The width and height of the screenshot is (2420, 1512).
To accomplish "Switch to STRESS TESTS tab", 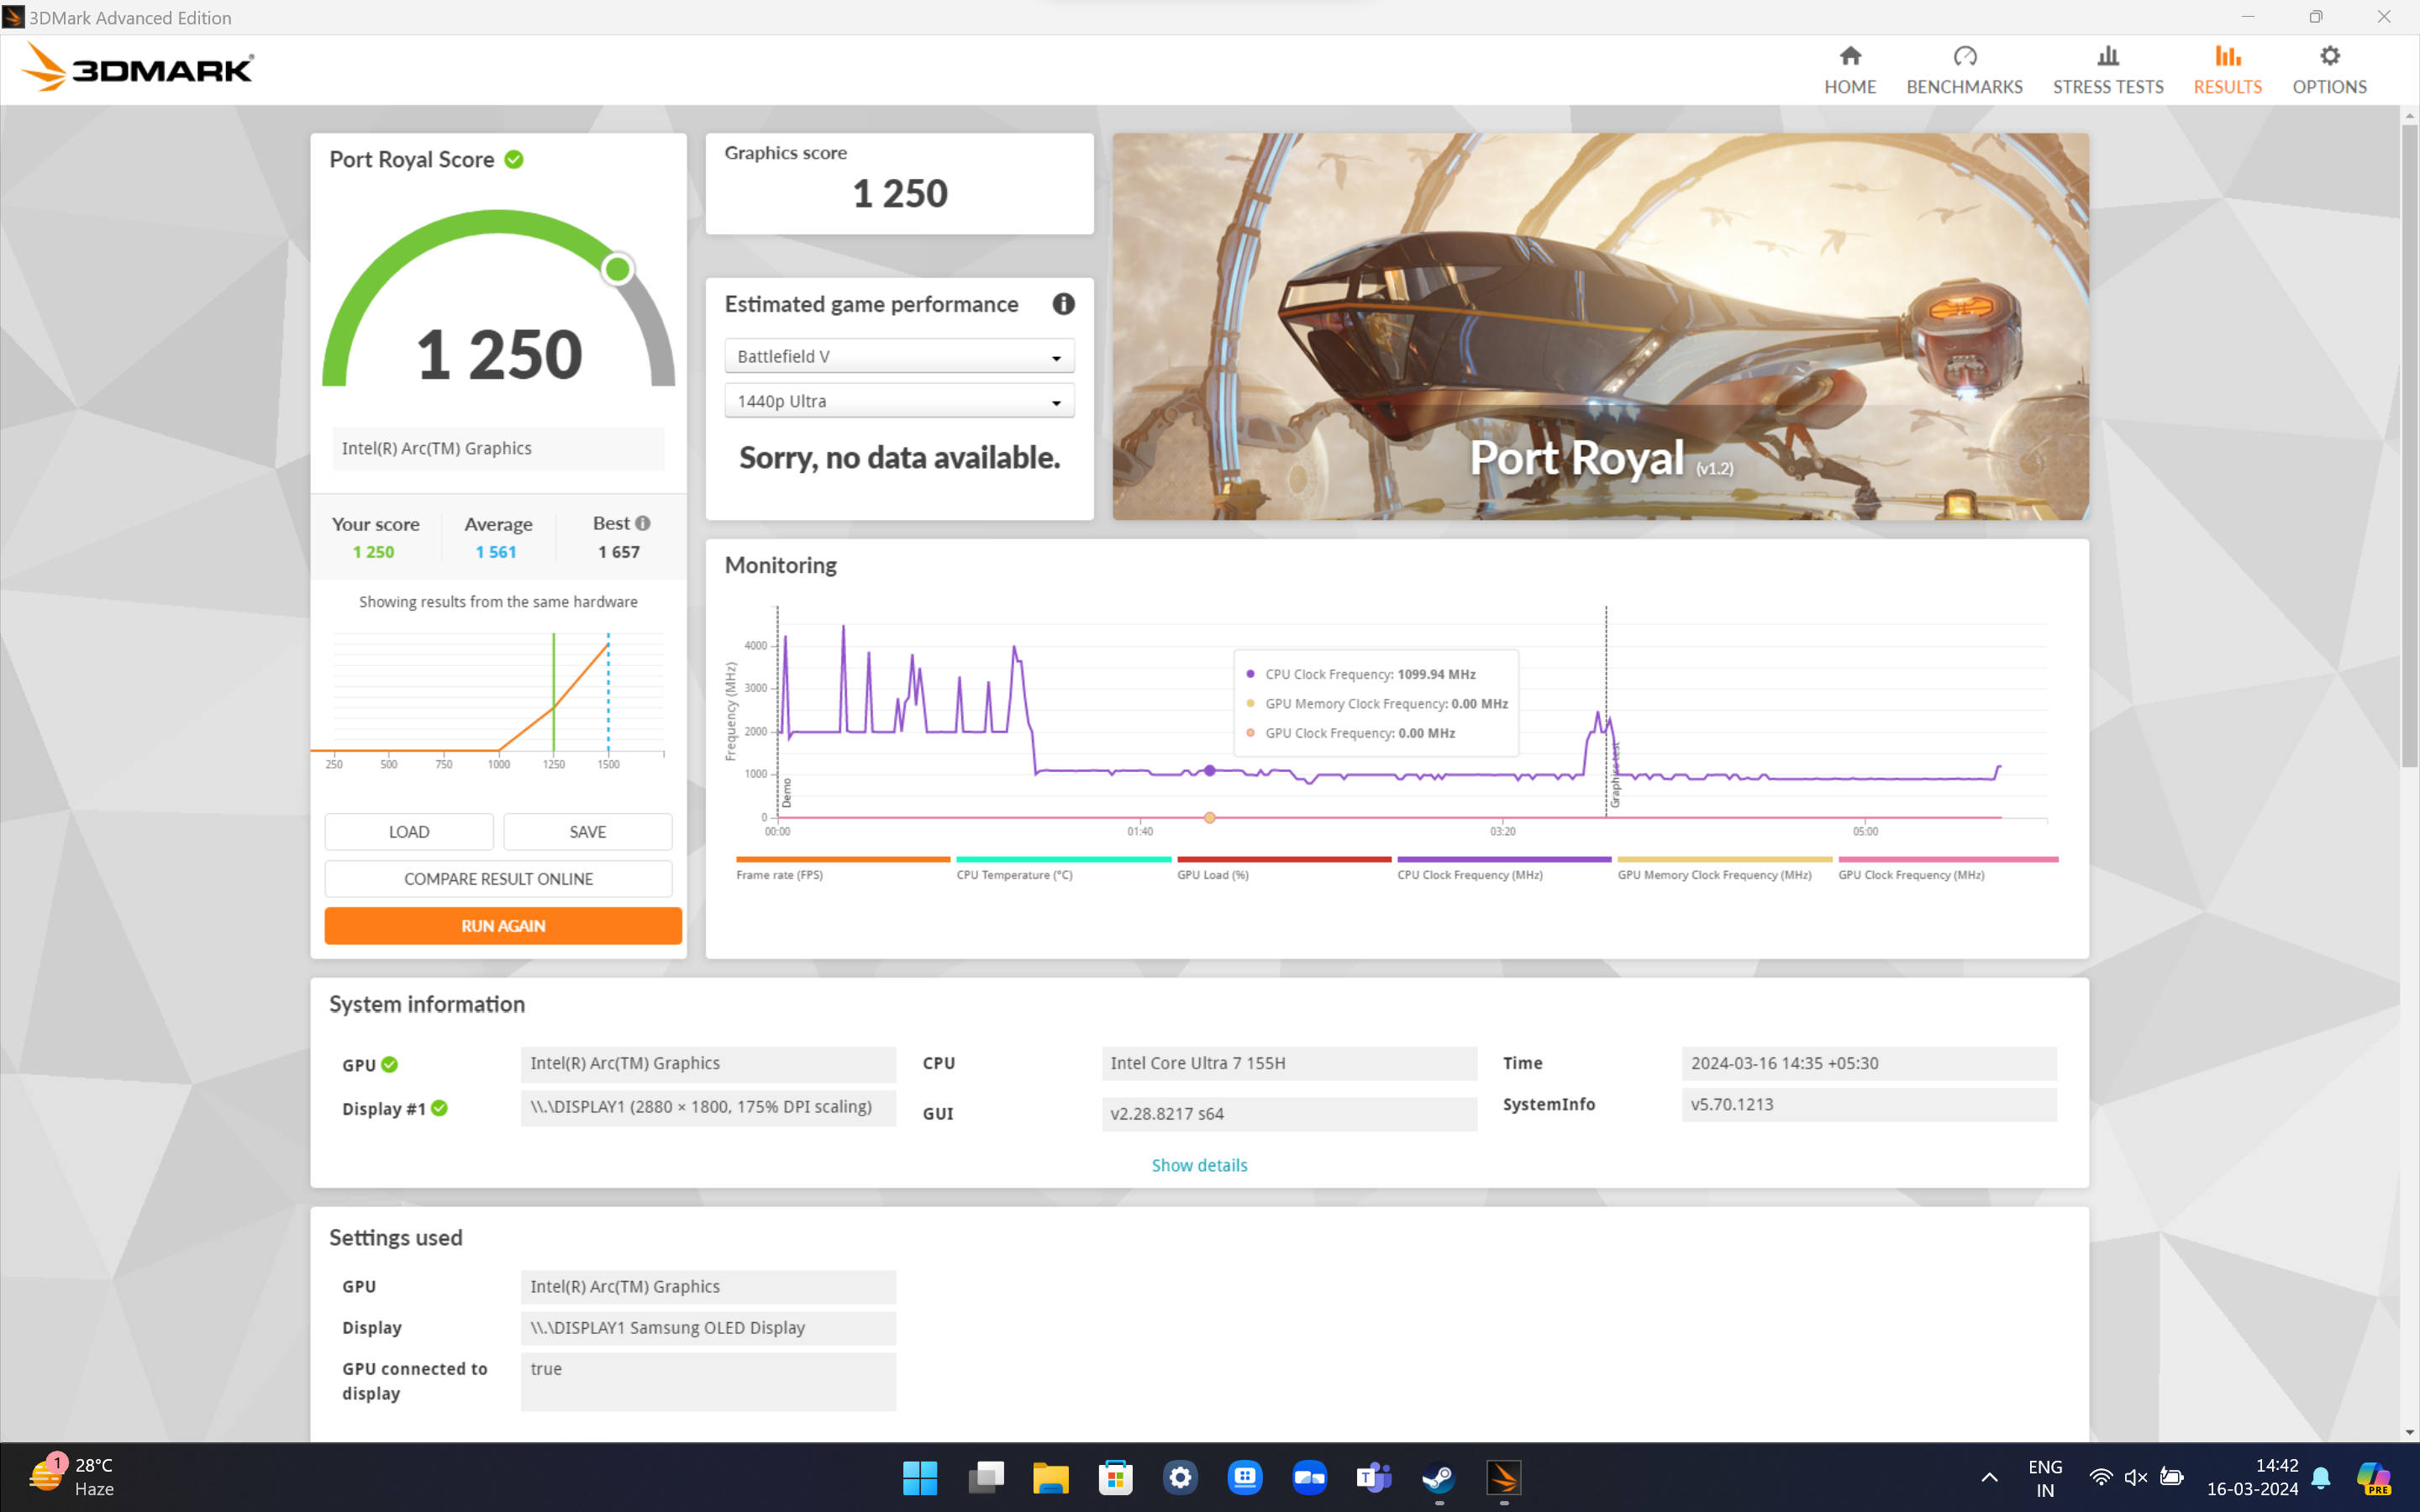I will 2108,70.
